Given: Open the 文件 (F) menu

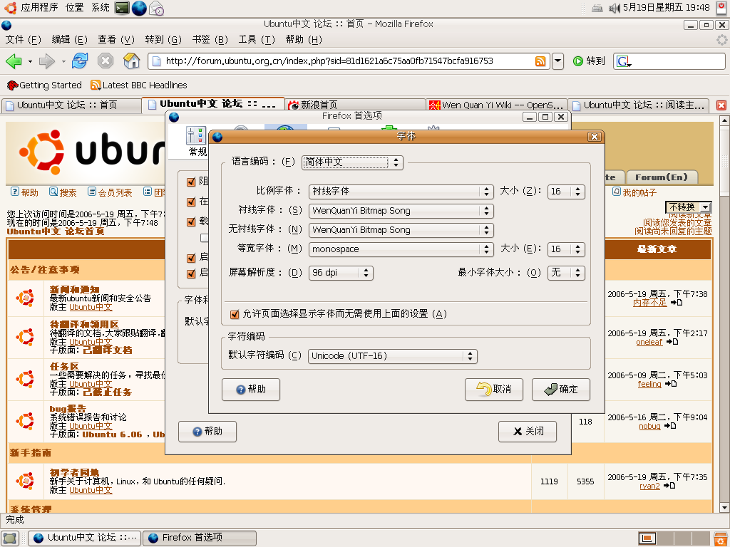Looking at the screenshot, I should [23, 40].
